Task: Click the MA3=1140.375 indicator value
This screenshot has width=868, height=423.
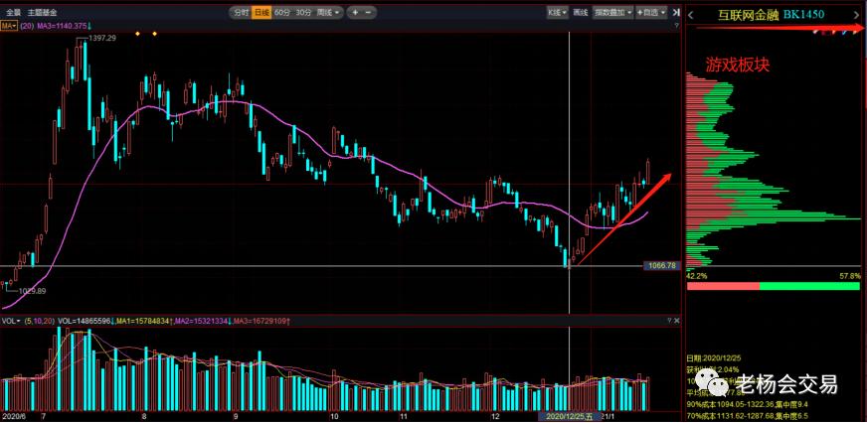Action: point(63,26)
